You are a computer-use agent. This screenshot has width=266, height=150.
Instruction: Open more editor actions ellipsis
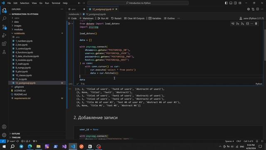[262, 9]
